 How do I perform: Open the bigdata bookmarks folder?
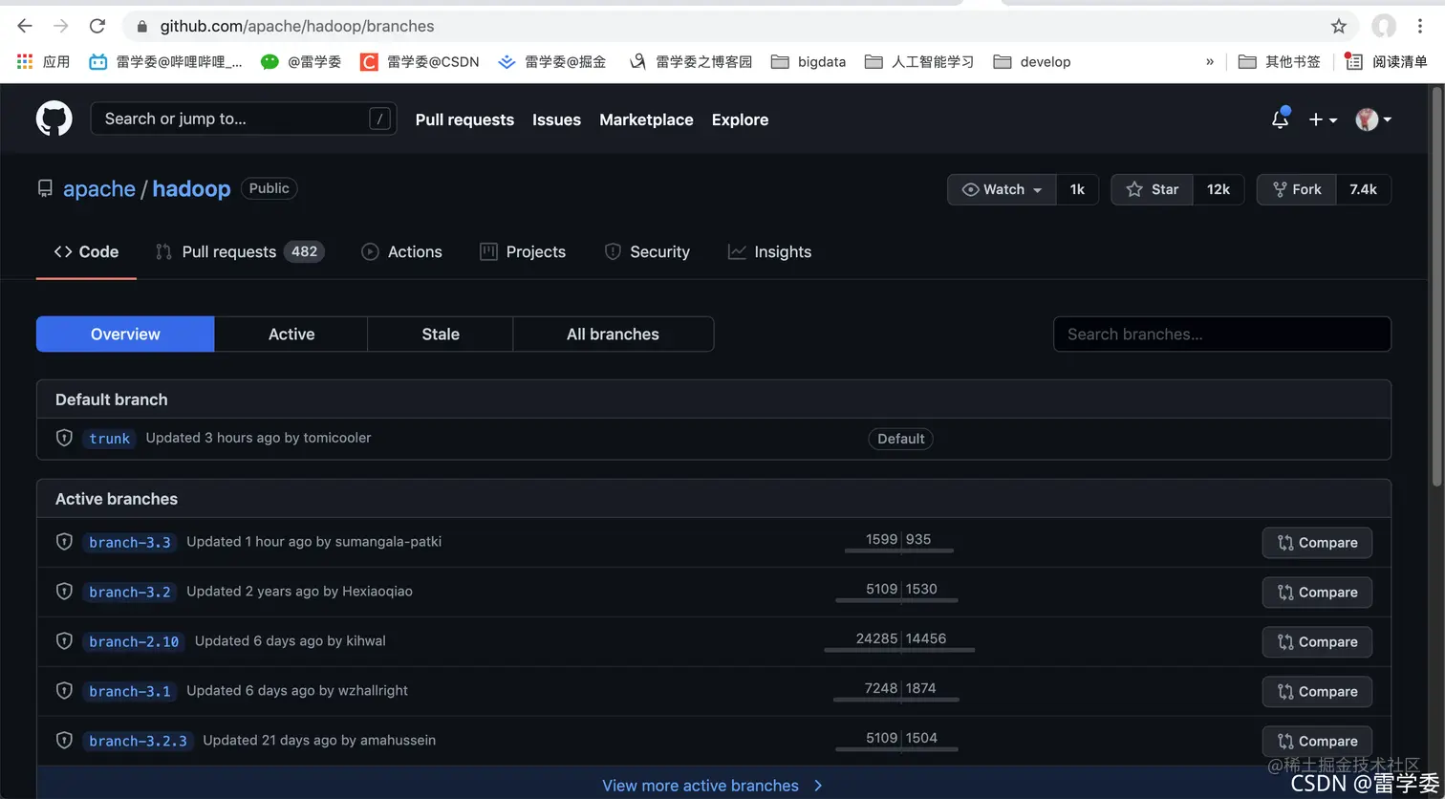coord(809,61)
